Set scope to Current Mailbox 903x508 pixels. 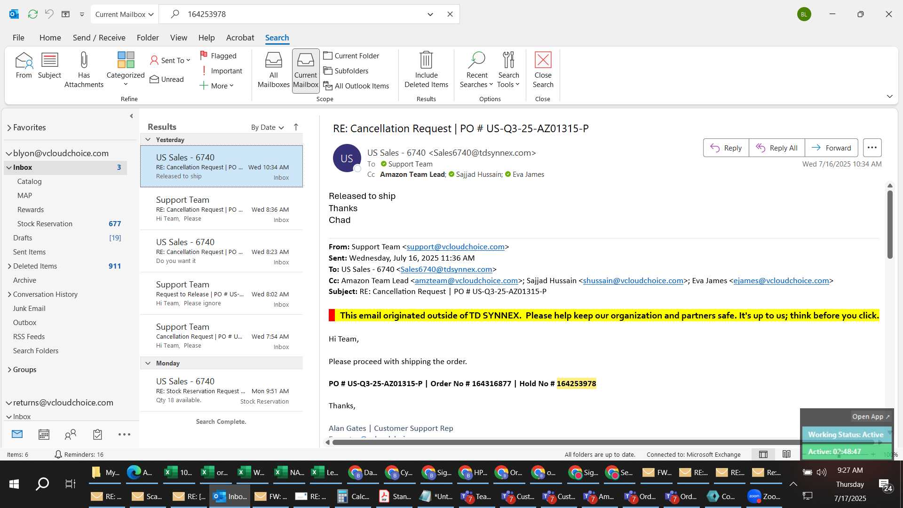(306, 70)
